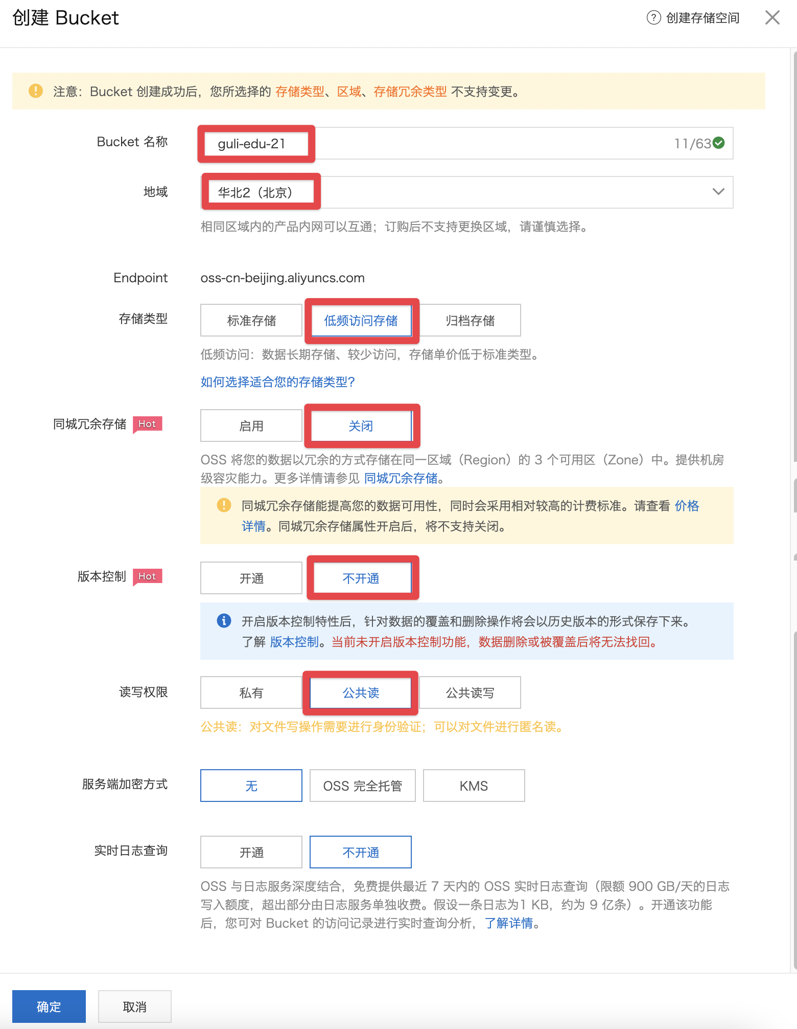Select 不开通 for 版本控制

pos(361,578)
